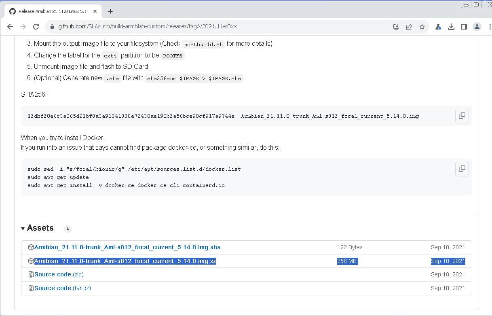Click the Assets count badge 4

[x=68, y=229]
